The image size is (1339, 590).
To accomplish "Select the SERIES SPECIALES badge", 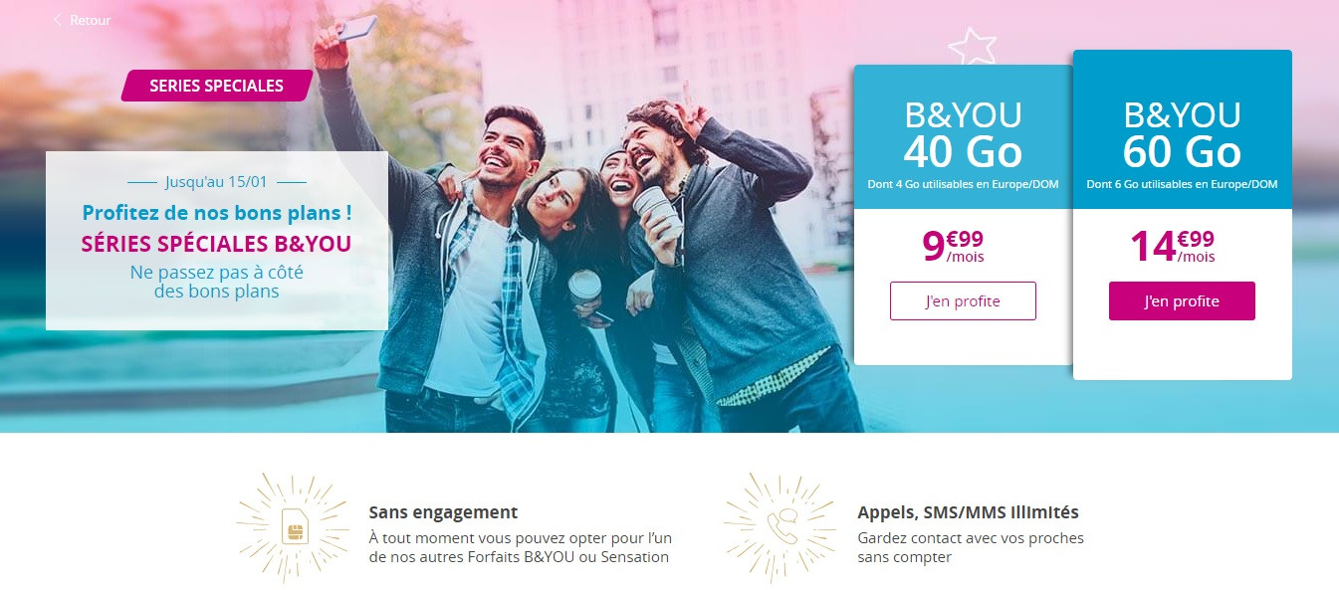I will 216,86.
